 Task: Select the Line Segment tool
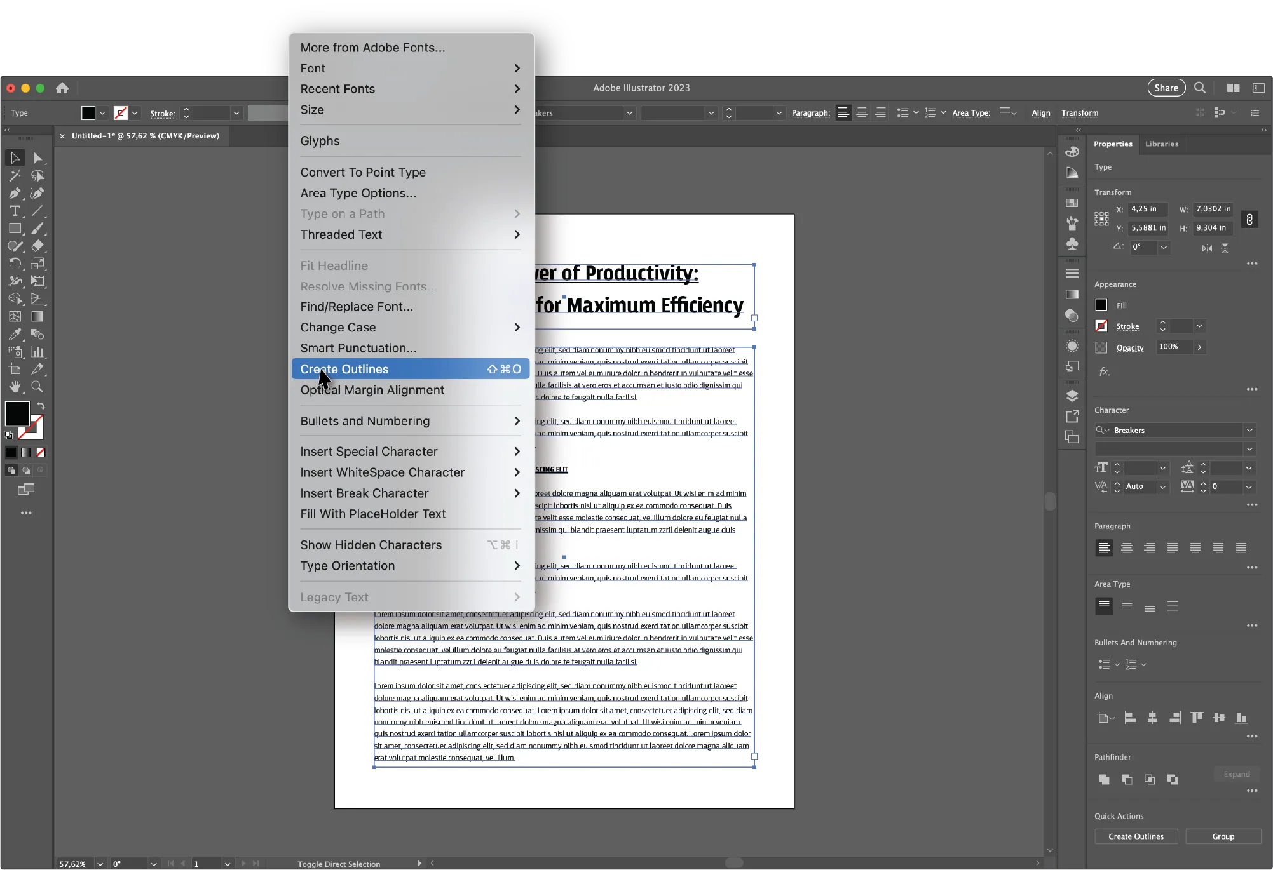pos(37,211)
